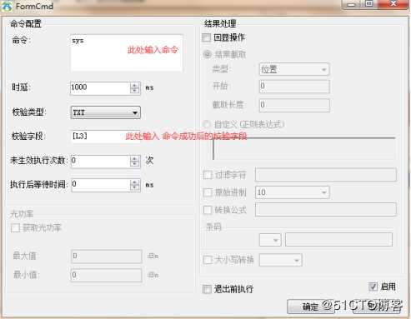Click the 截取长度 length field

[294, 105]
